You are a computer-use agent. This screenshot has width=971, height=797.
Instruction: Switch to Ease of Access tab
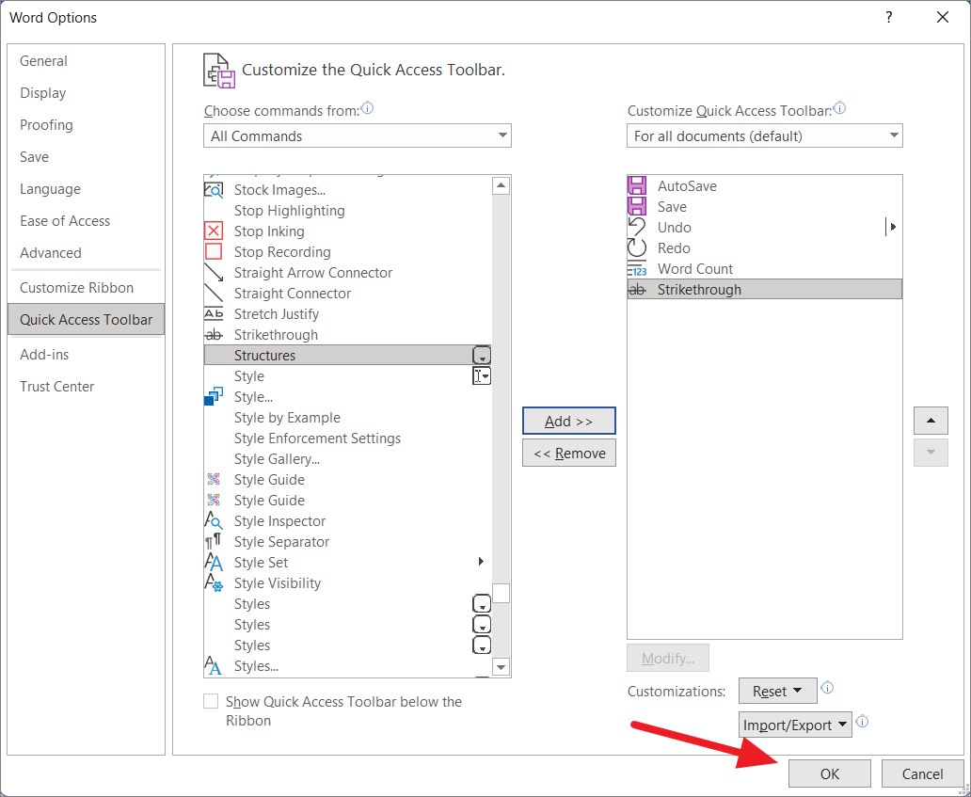pos(65,221)
